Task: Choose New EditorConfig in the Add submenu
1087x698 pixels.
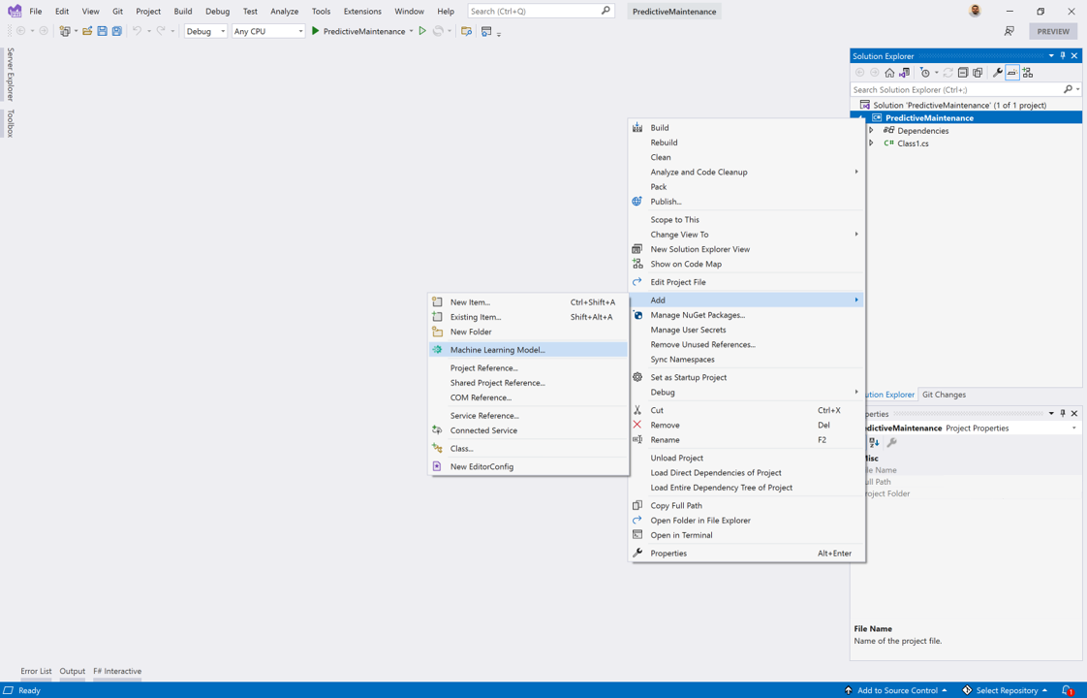Action: pyautogui.click(x=528, y=466)
